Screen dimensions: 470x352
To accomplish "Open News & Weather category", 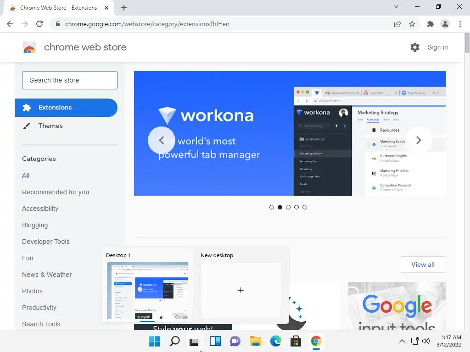I will [47, 275].
